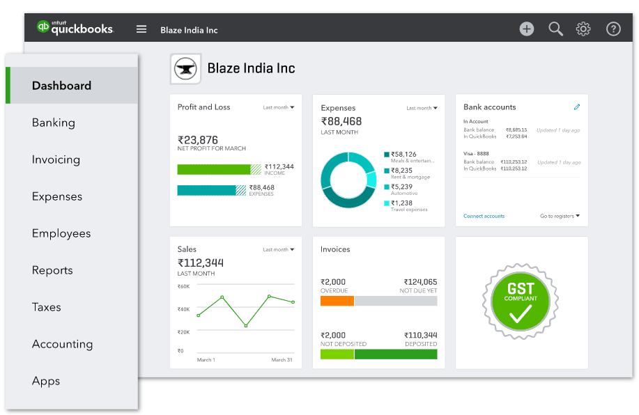
Task: Click the orange overdue invoices bar
Action: pyautogui.click(x=337, y=301)
